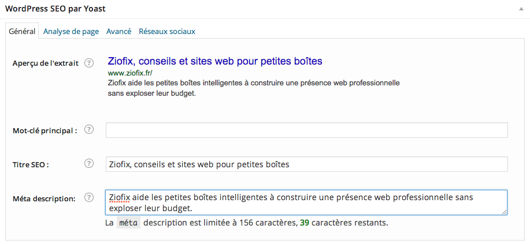This screenshot has width=530, height=244.
Task: Click the green www.ziofix.fr/ URL
Action: pos(131,73)
